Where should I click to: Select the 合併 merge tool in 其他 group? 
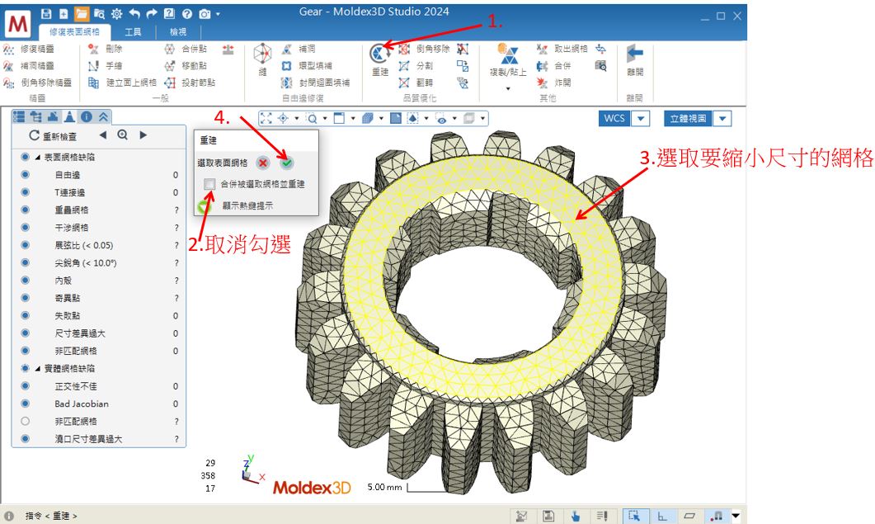click(555, 66)
